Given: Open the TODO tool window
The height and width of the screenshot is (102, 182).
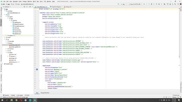Looking at the screenshot, I should [x=27, y=95].
